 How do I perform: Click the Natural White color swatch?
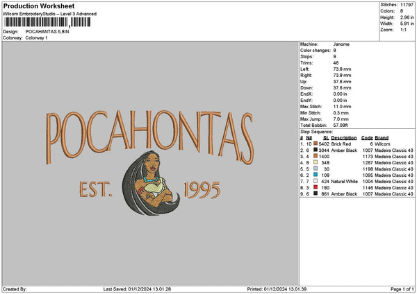(x=316, y=181)
